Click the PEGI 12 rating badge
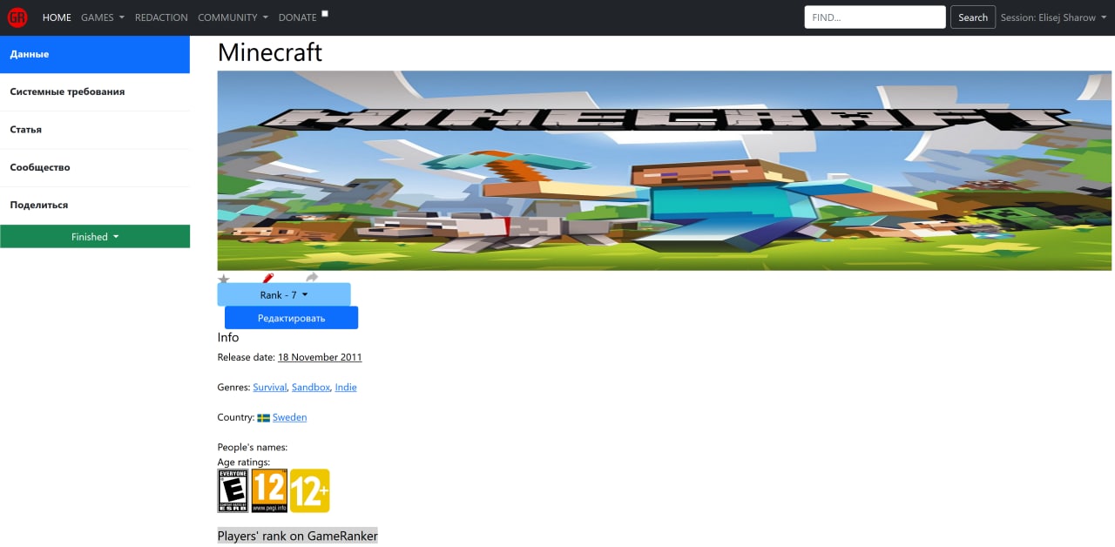1115x547 pixels. (x=269, y=490)
